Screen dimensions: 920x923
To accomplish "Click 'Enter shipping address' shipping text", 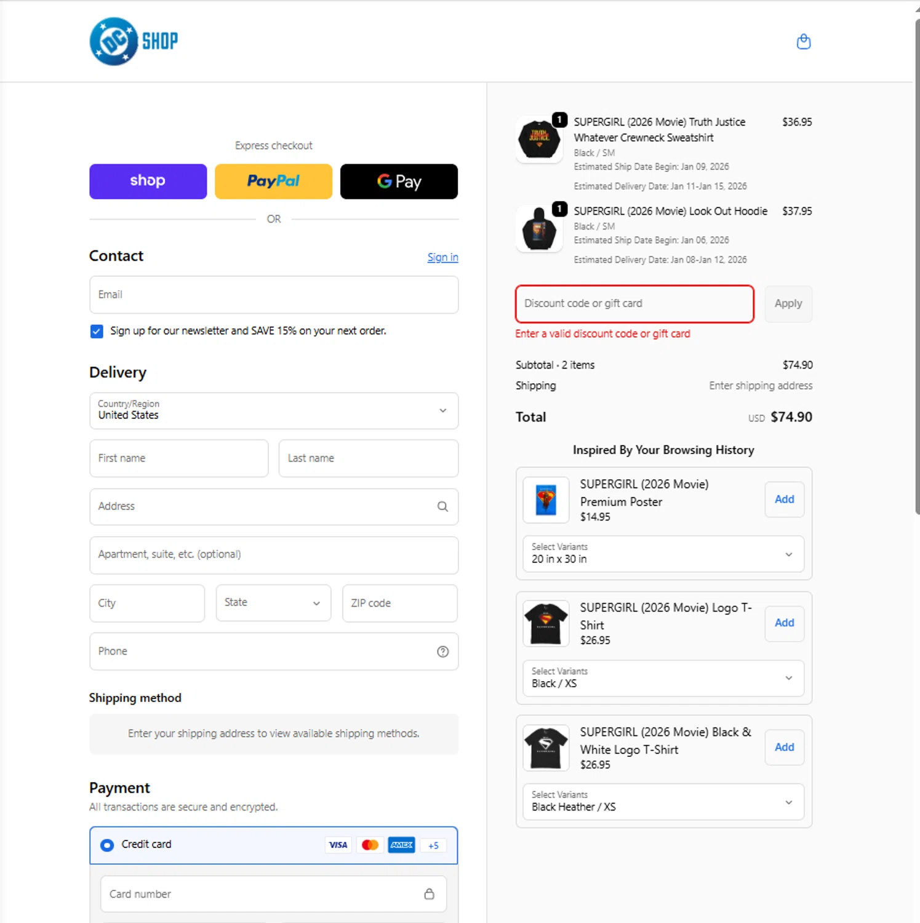I will 761,385.
